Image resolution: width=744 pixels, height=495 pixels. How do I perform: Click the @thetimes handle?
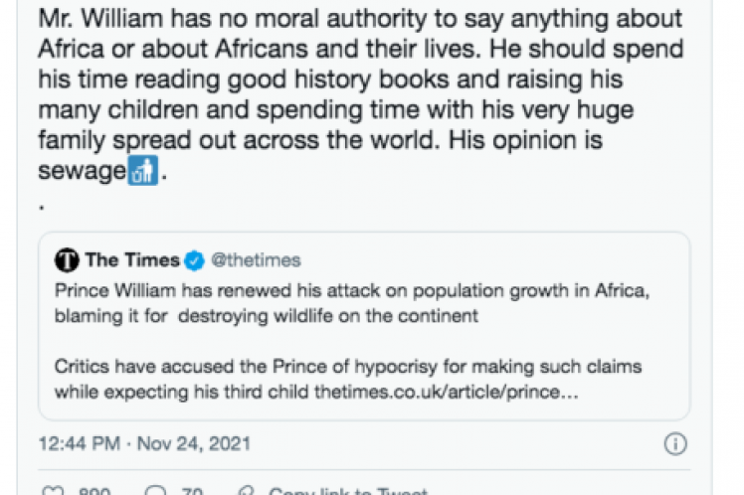pyautogui.click(x=255, y=260)
